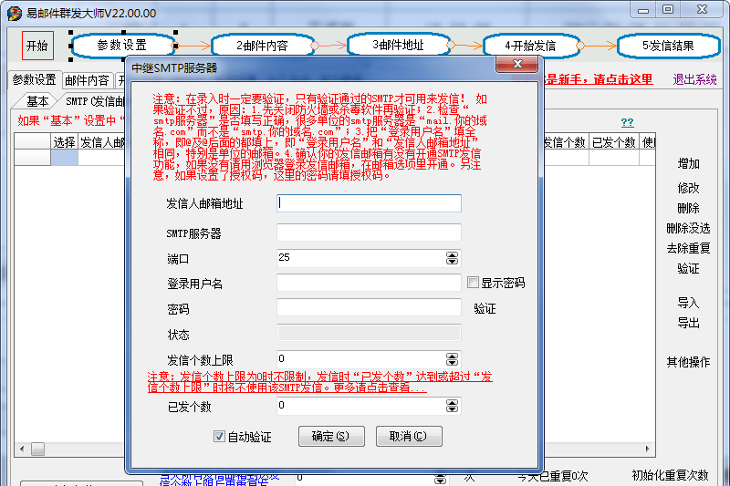
Task: Adjust the 已发个数 spinner arrows
Action: click(x=452, y=406)
